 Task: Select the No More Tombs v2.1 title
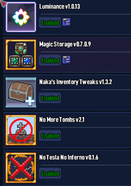[62, 120]
